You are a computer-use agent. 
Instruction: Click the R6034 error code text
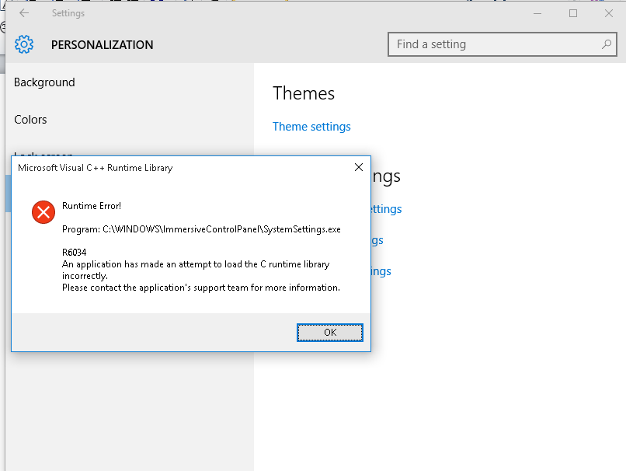(x=75, y=253)
